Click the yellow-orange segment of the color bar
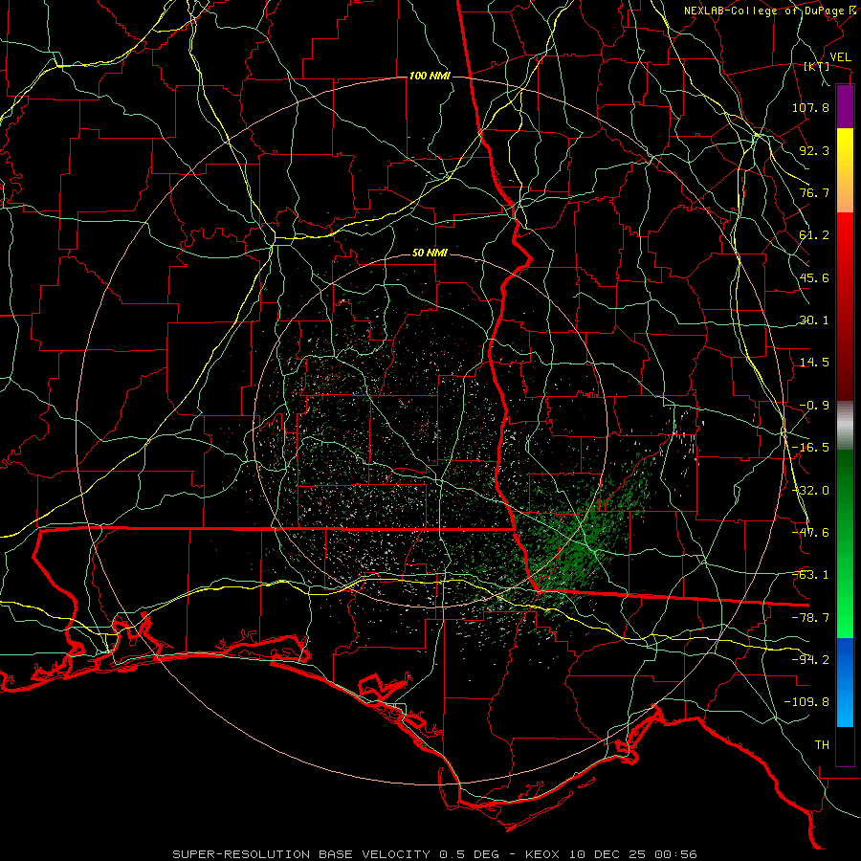The width and height of the screenshot is (861, 861). point(845,171)
